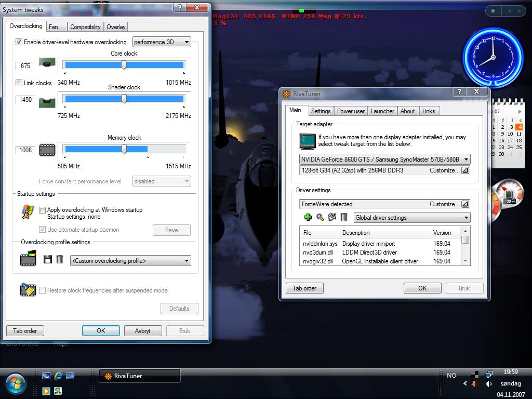Switch to the Overlay tab

pos(116,27)
